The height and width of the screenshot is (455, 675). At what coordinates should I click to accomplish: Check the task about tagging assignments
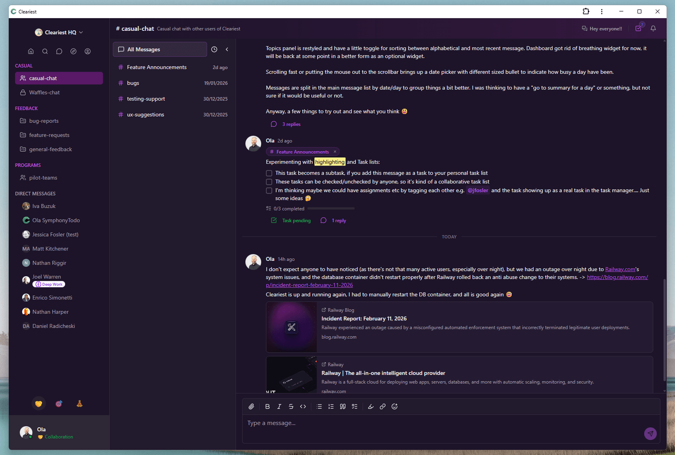coord(269,190)
